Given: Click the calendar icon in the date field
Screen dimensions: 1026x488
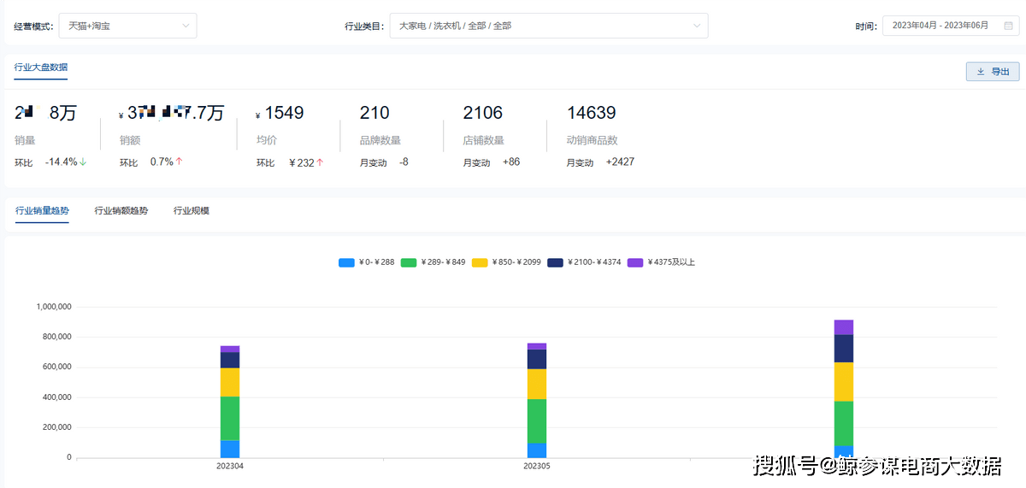Looking at the screenshot, I should pos(1008,26).
